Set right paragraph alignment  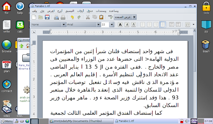click(156, 24)
